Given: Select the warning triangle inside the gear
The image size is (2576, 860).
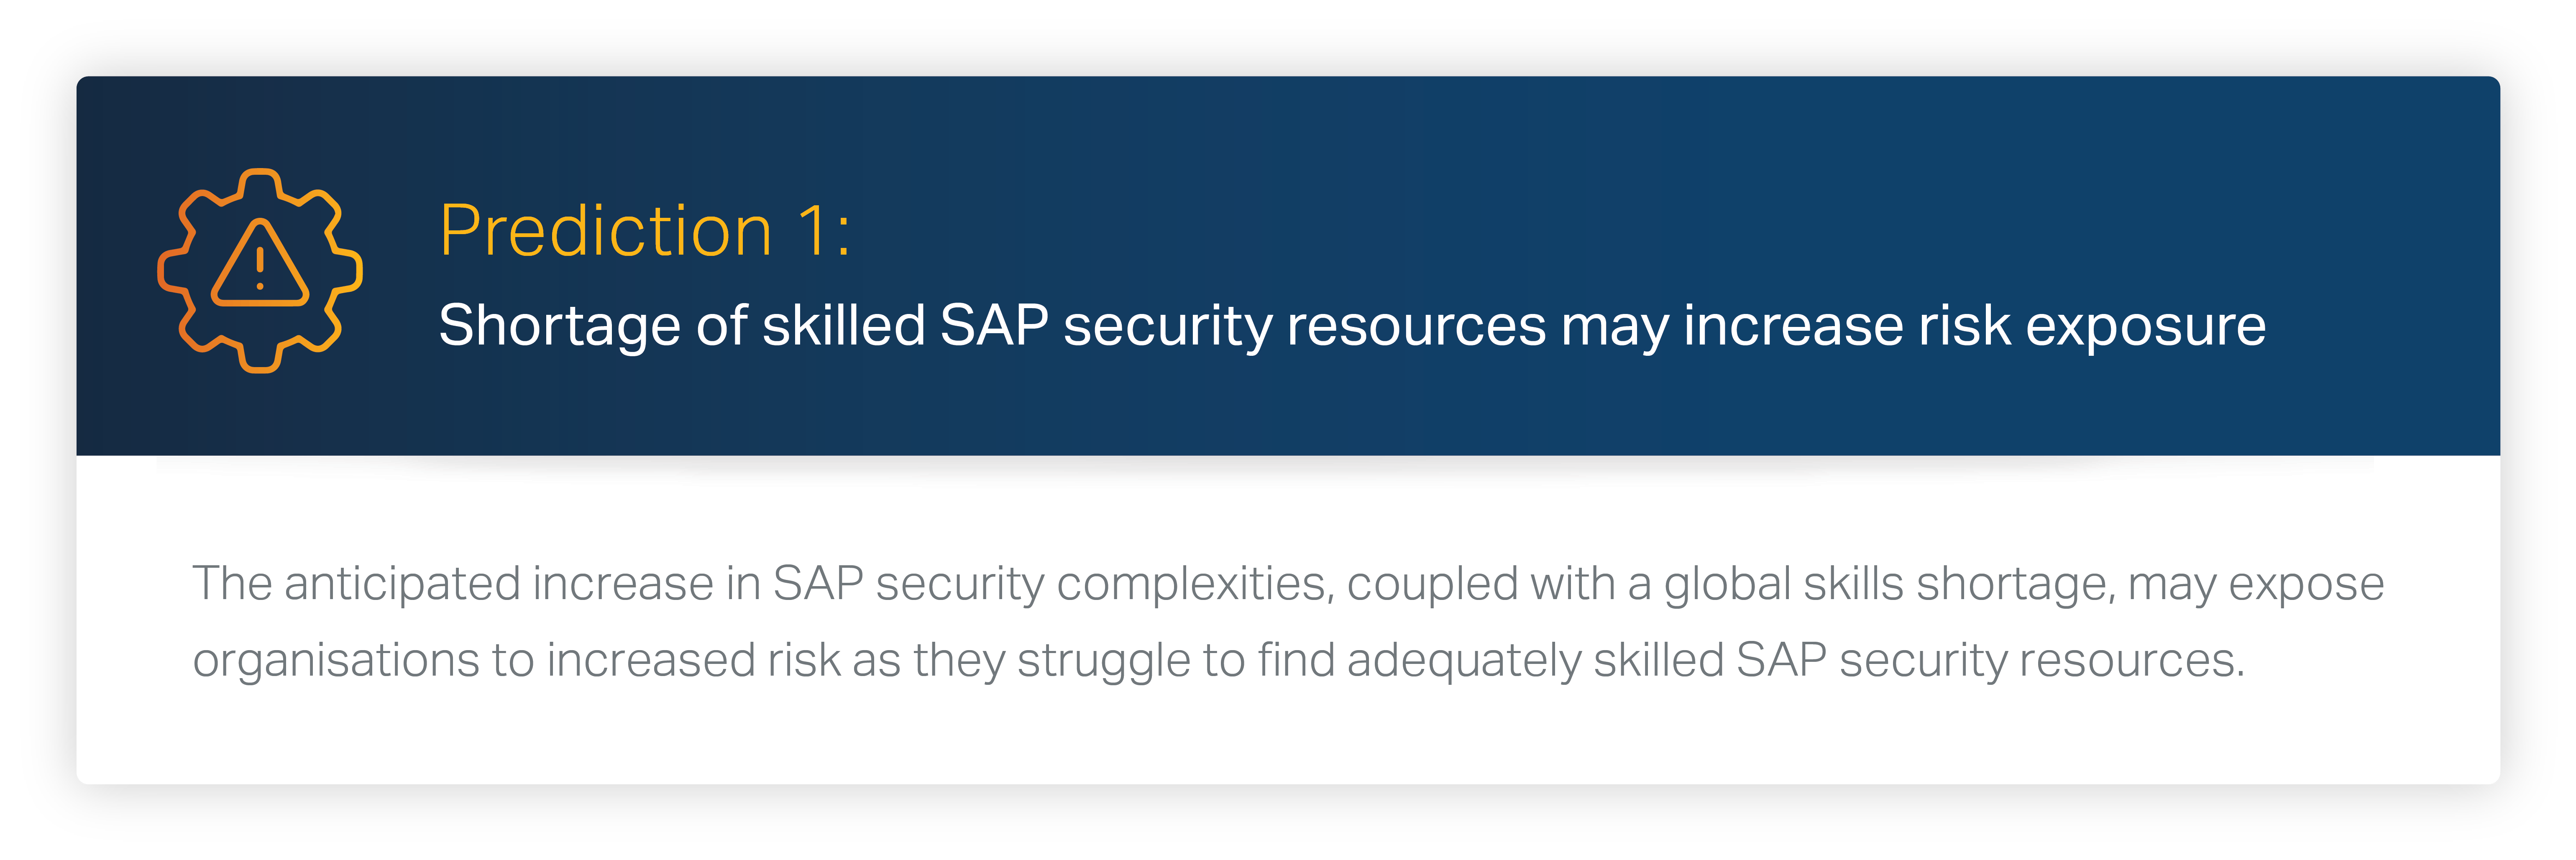Looking at the screenshot, I should tap(260, 263).
